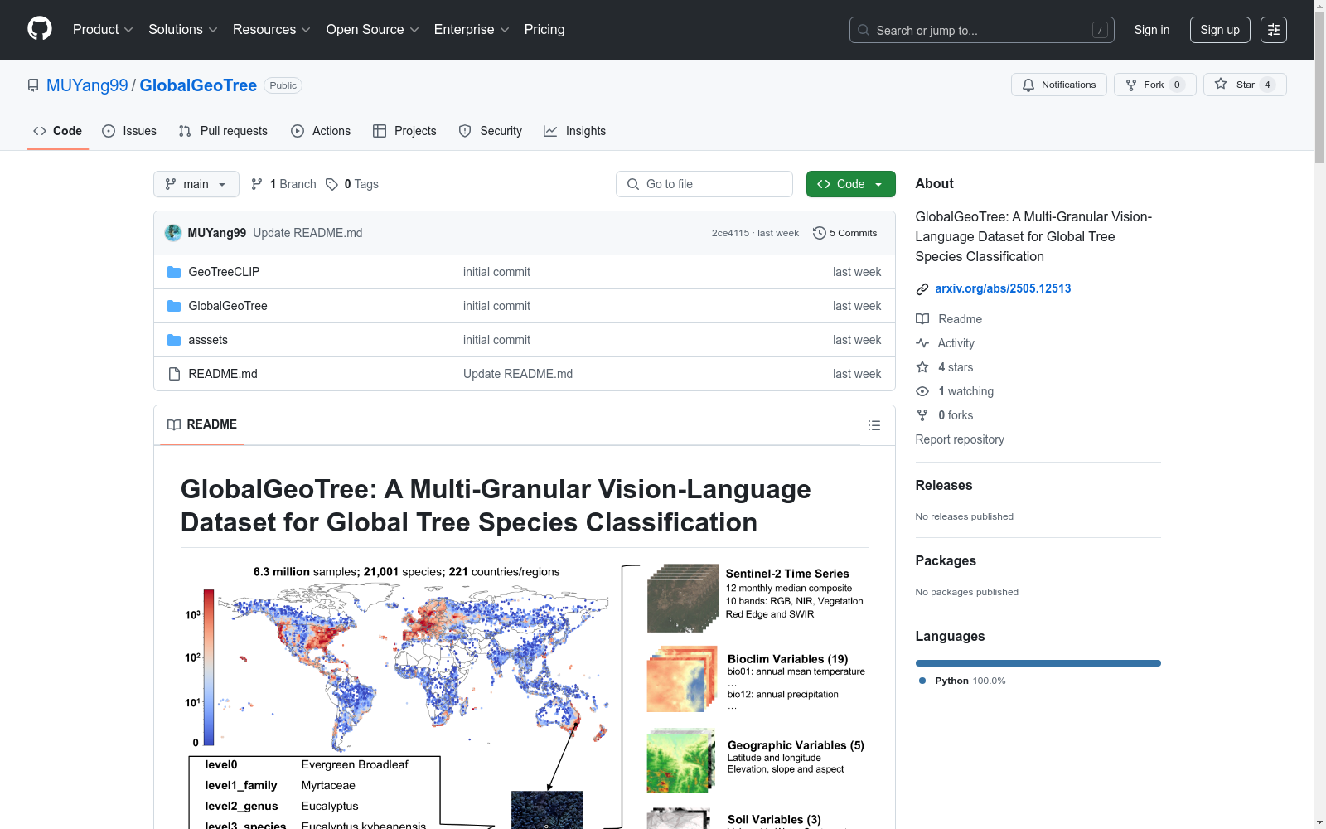Click the magnifier icon in header search
The height and width of the screenshot is (829, 1326).
pos(864,30)
